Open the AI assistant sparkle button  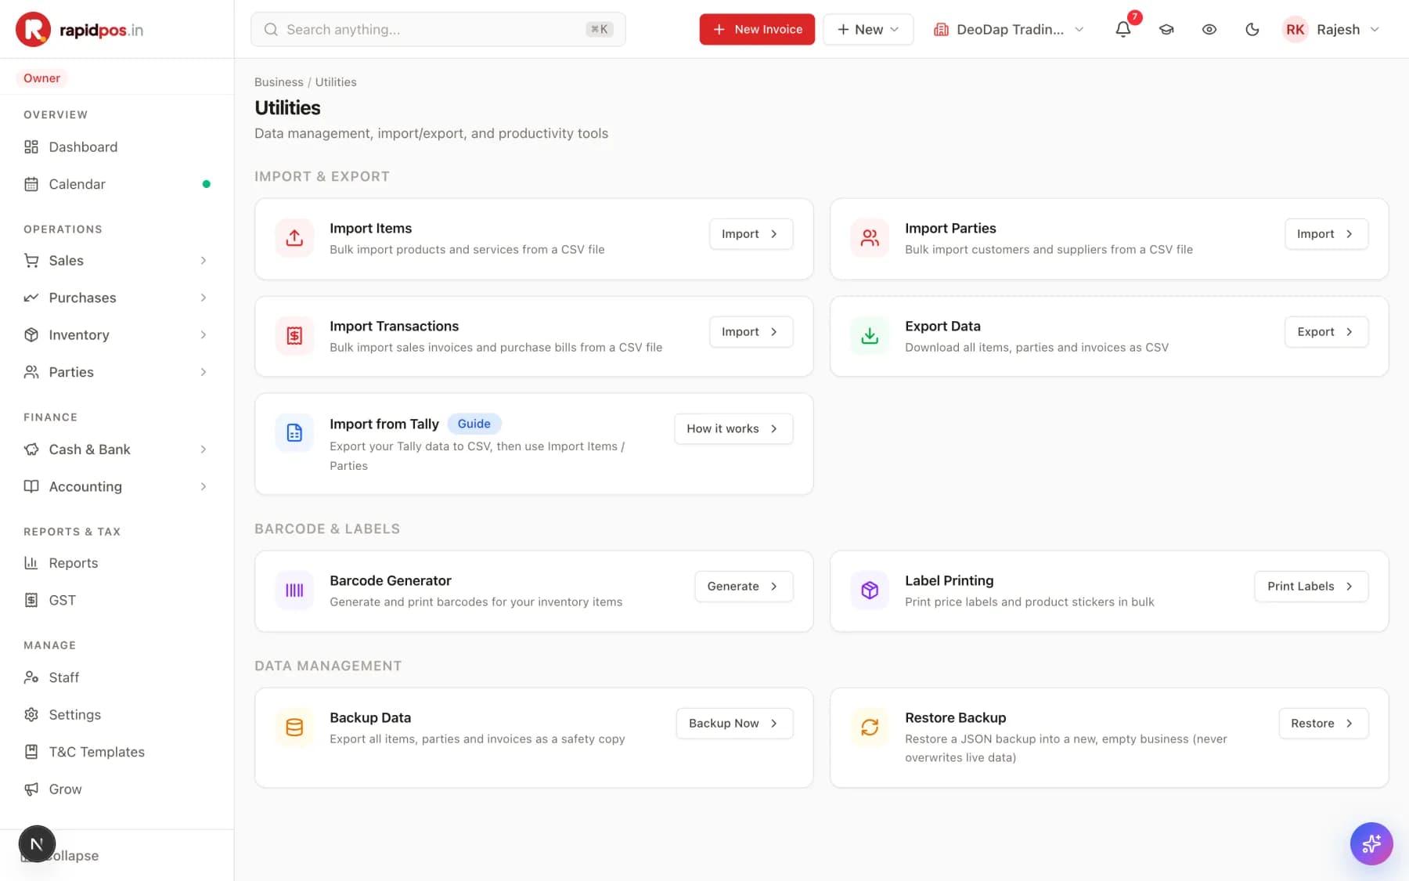point(1371,843)
